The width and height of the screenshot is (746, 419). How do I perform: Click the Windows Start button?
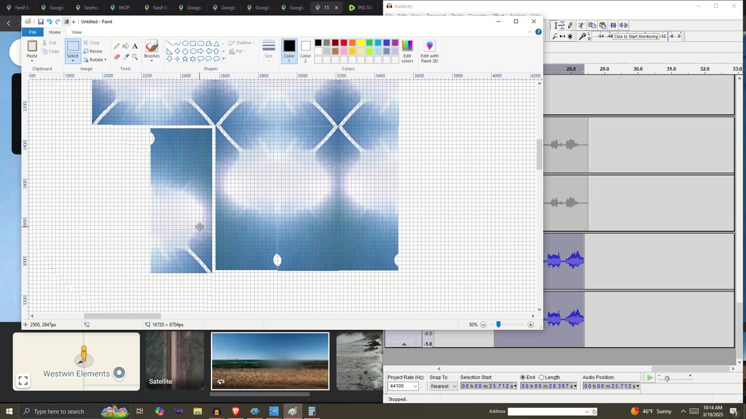click(x=9, y=411)
